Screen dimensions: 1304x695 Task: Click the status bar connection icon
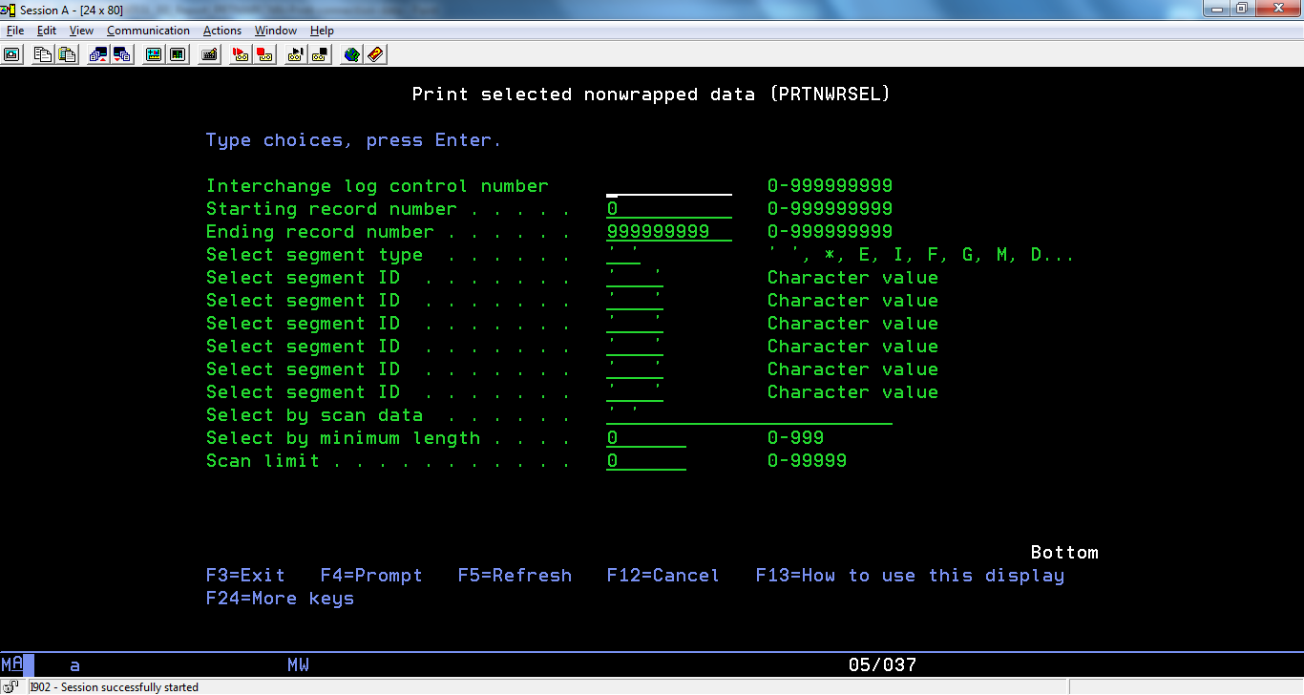11,686
